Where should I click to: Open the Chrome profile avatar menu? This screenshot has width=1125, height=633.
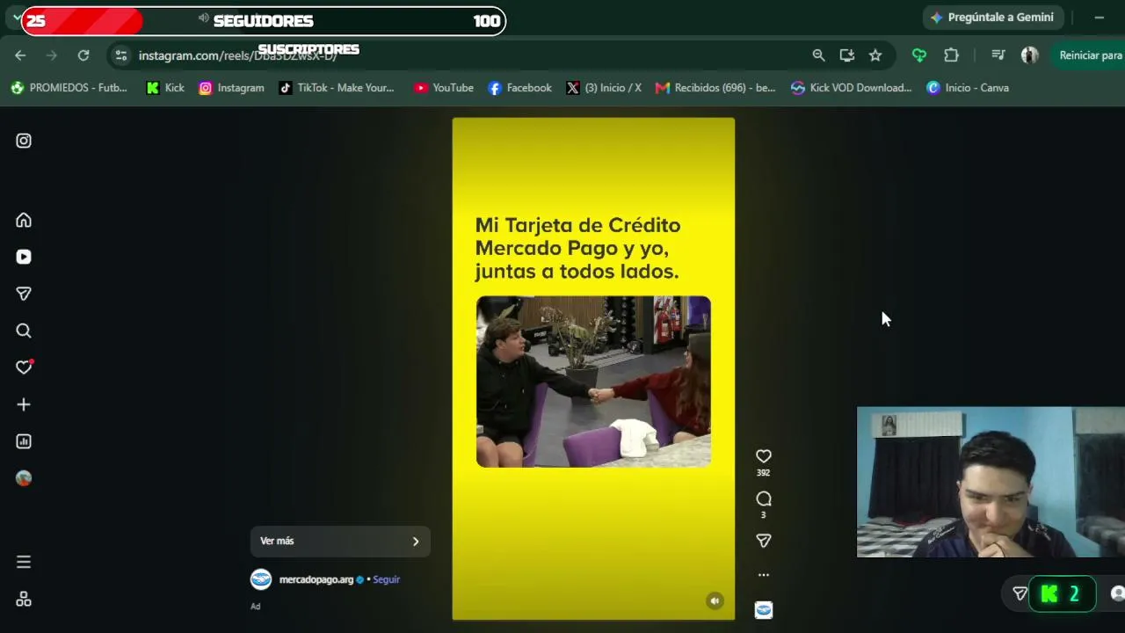(x=1030, y=55)
